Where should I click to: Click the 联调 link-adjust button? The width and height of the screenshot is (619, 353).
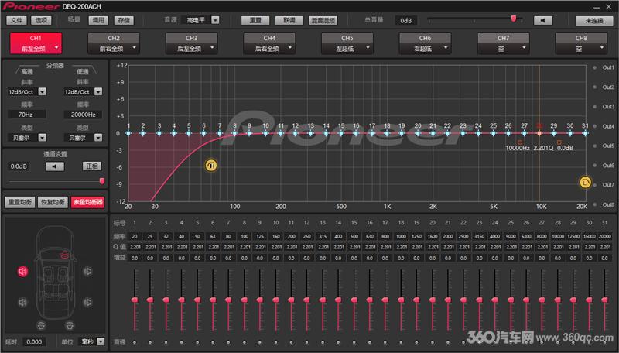pos(289,20)
